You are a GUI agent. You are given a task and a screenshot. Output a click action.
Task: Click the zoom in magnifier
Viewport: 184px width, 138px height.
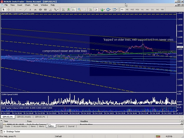tap(79, 10)
